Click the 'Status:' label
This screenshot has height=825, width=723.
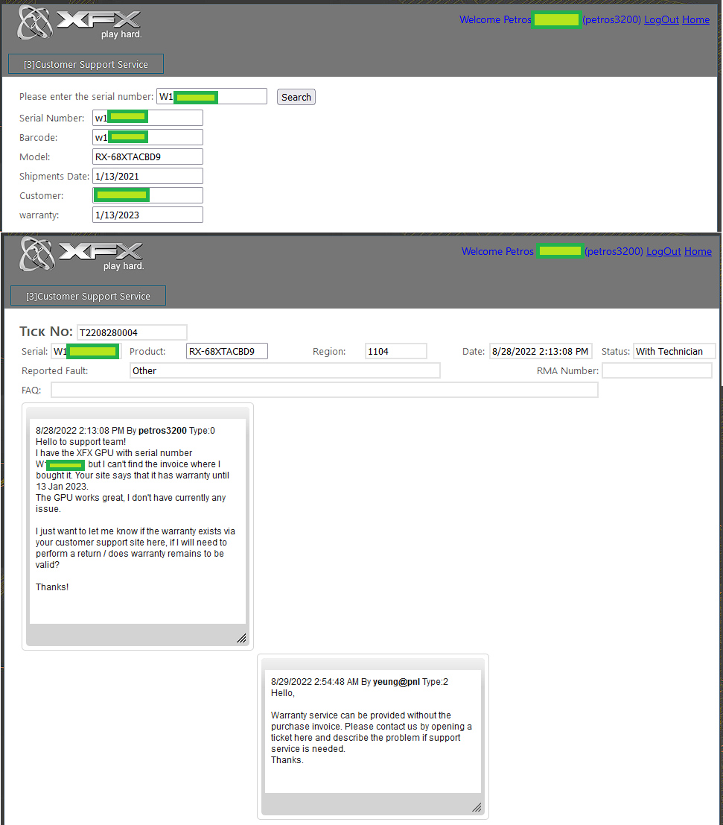[x=616, y=352]
